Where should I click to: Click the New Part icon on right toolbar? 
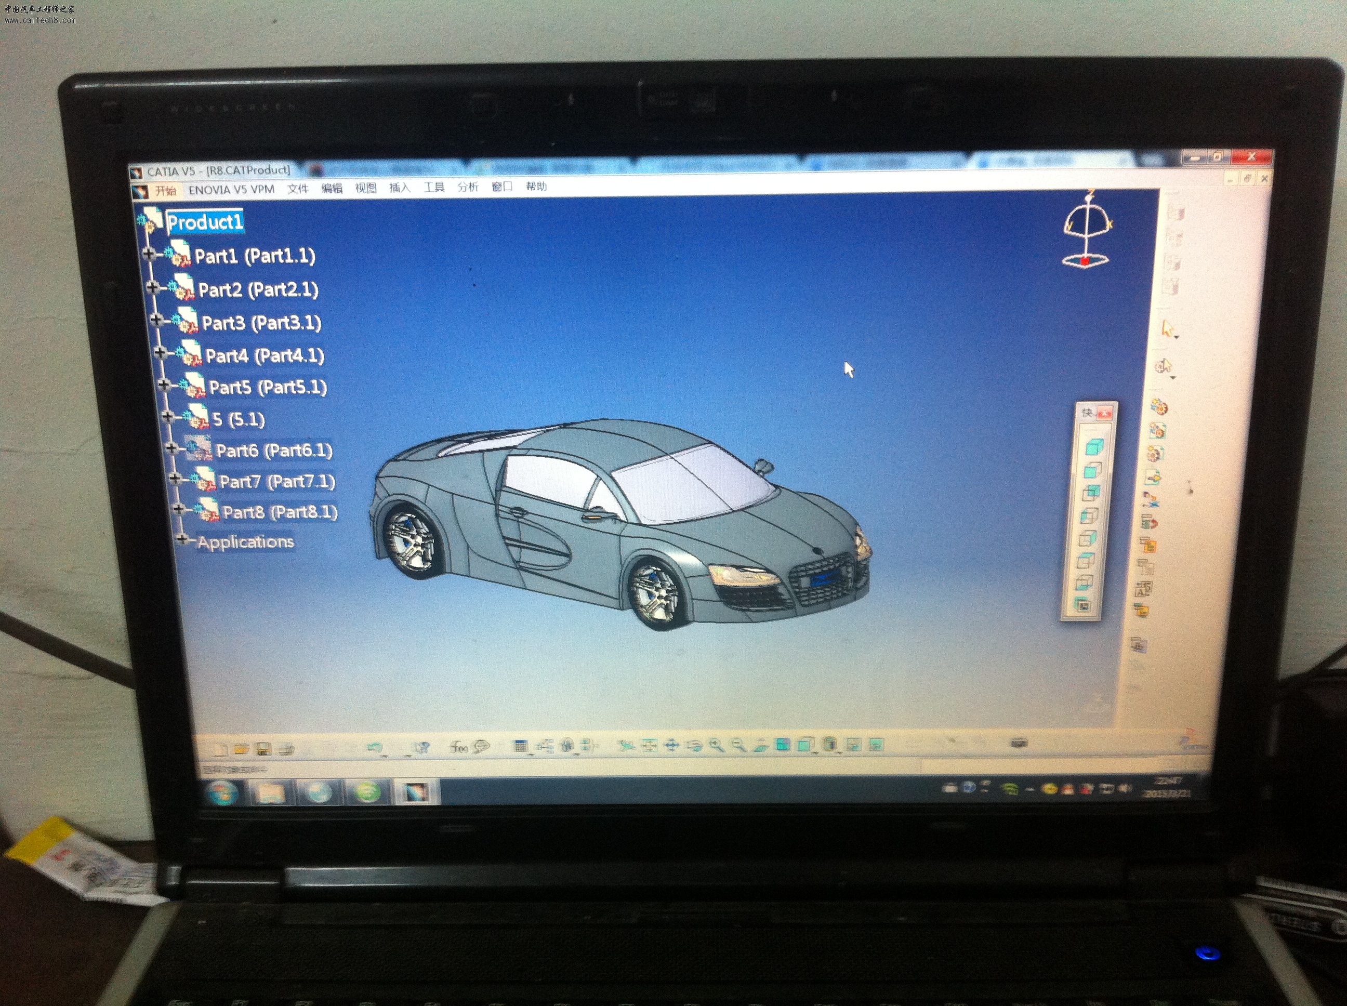1155,454
